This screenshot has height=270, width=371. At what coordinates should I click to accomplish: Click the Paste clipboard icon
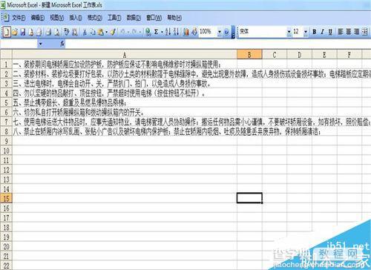point(100,32)
